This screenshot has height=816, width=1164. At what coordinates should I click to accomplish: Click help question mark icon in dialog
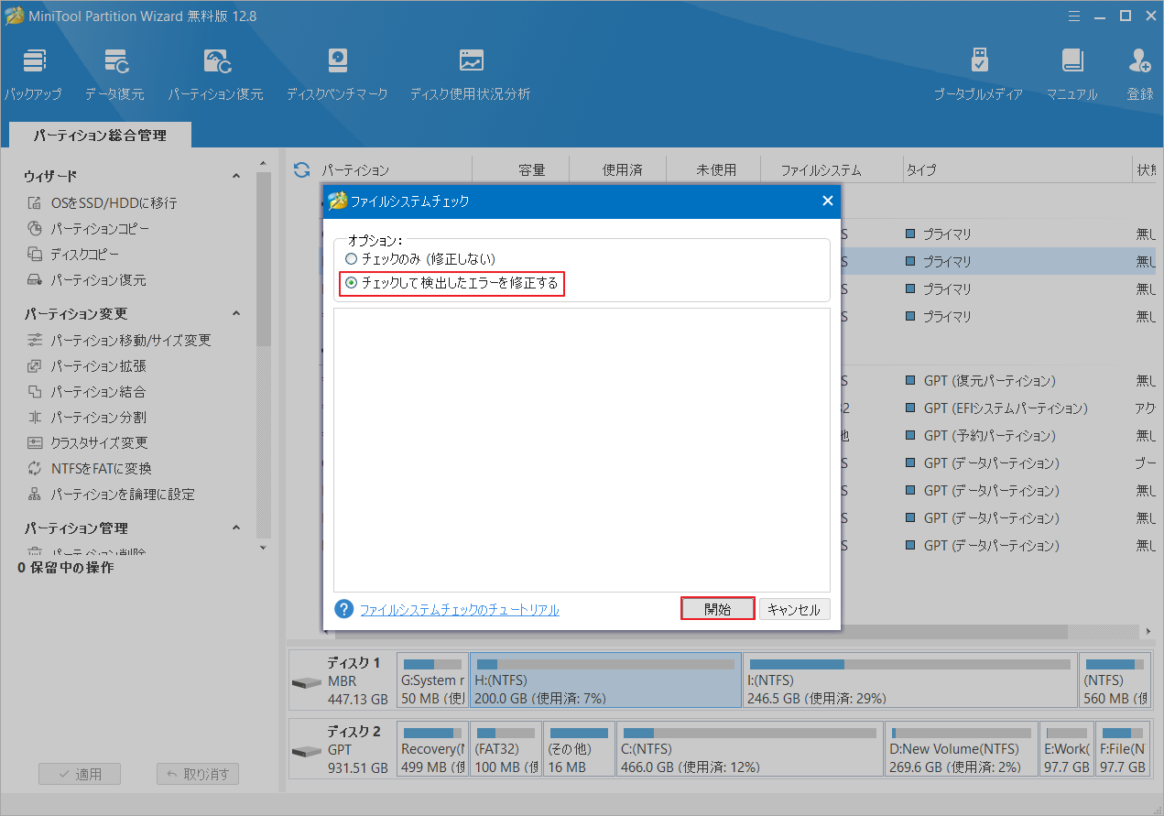[344, 609]
